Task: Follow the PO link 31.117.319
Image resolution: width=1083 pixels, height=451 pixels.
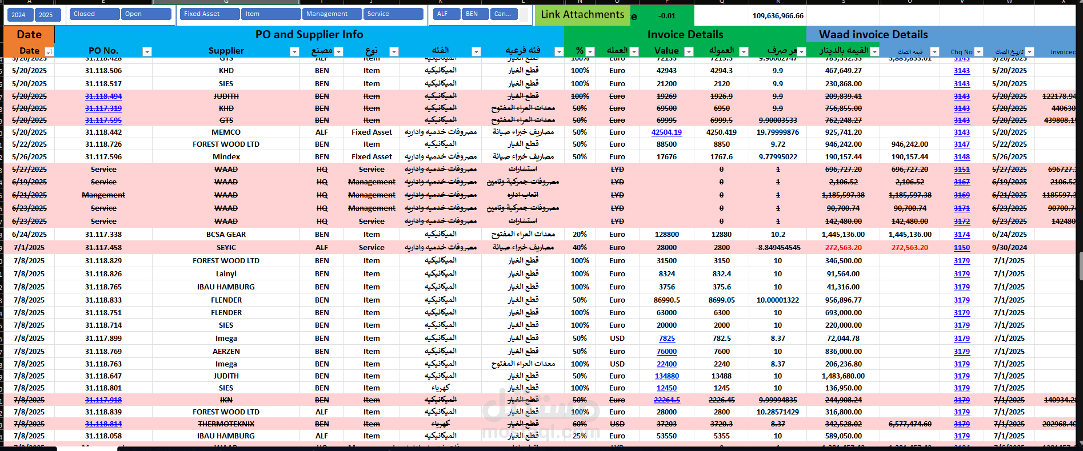Action: tap(103, 108)
